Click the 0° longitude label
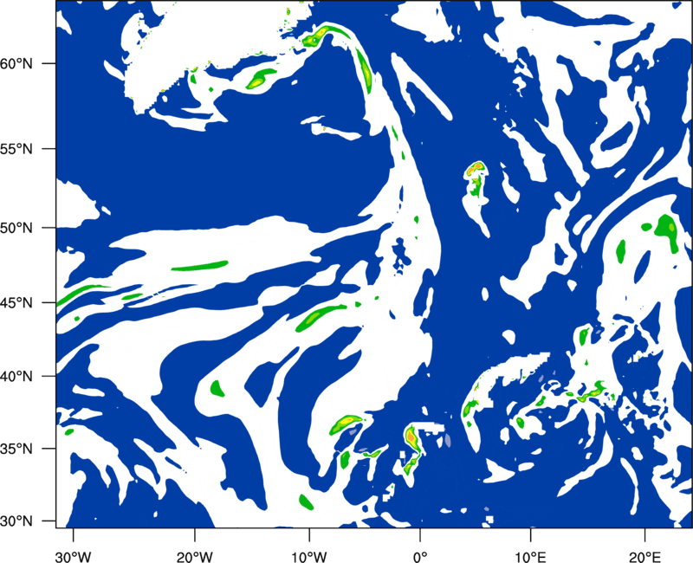 [x=420, y=557]
